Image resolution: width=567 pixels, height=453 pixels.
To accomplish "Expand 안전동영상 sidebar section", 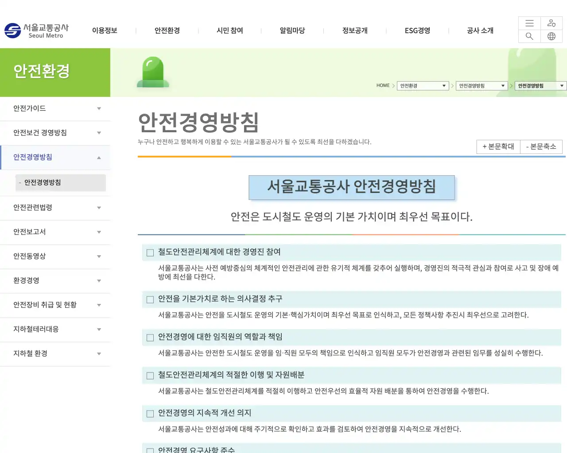I will [x=55, y=256].
